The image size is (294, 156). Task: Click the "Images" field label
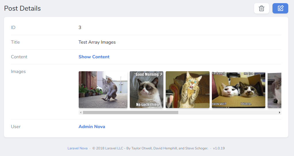coord(18,72)
